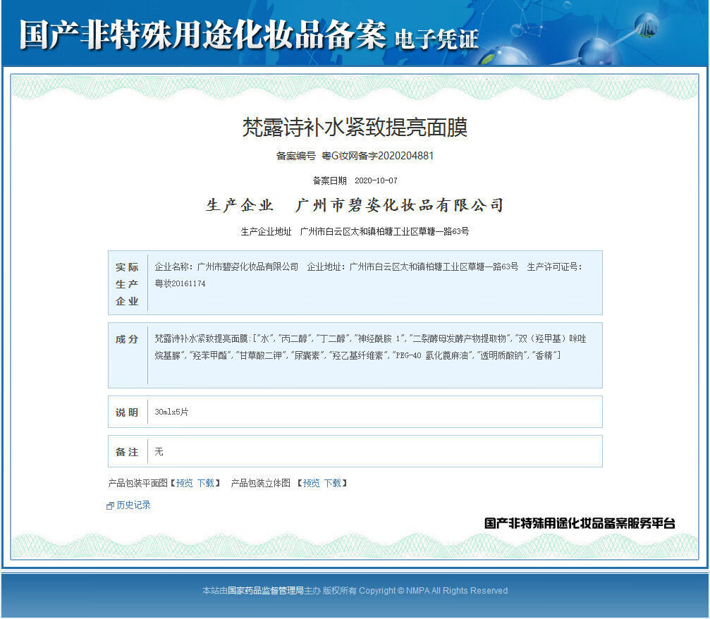710x619 pixels.
Task: Click 电子凭证 in the header banner
Action: tap(436, 39)
